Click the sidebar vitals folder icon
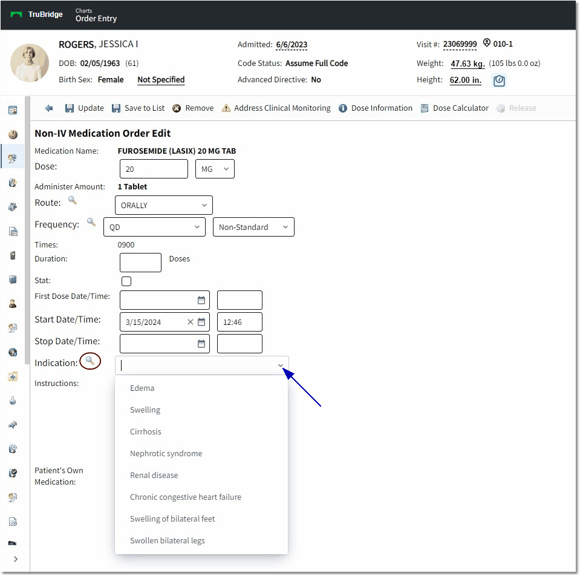 (x=13, y=376)
